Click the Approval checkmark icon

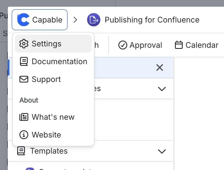click(122, 45)
